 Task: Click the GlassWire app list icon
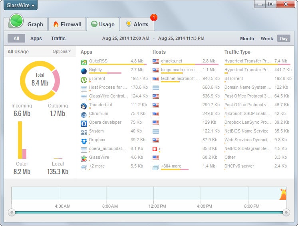84,159
